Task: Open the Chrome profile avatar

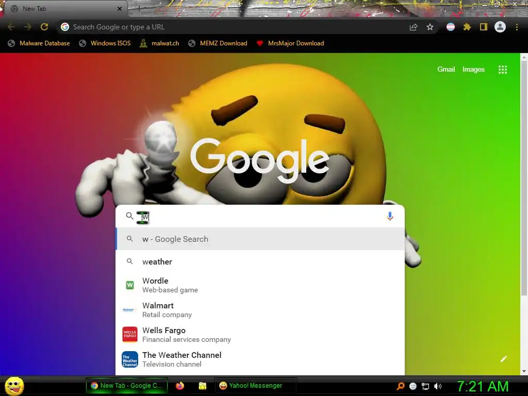Action: coord(500,27)
